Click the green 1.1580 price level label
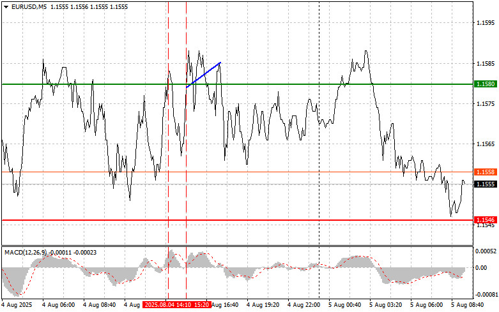This screenshot has width=499, height=312. 486,84
